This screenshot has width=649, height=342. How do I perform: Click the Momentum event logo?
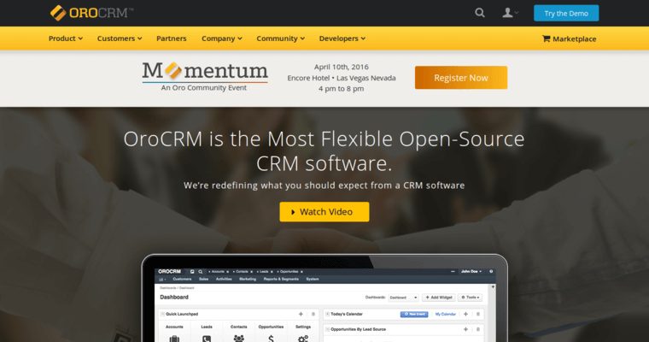coord(205,71)
